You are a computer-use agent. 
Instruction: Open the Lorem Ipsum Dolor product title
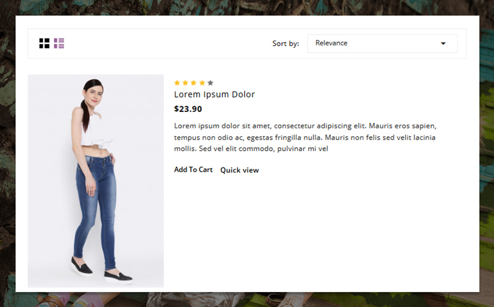(x=215, y=95)
